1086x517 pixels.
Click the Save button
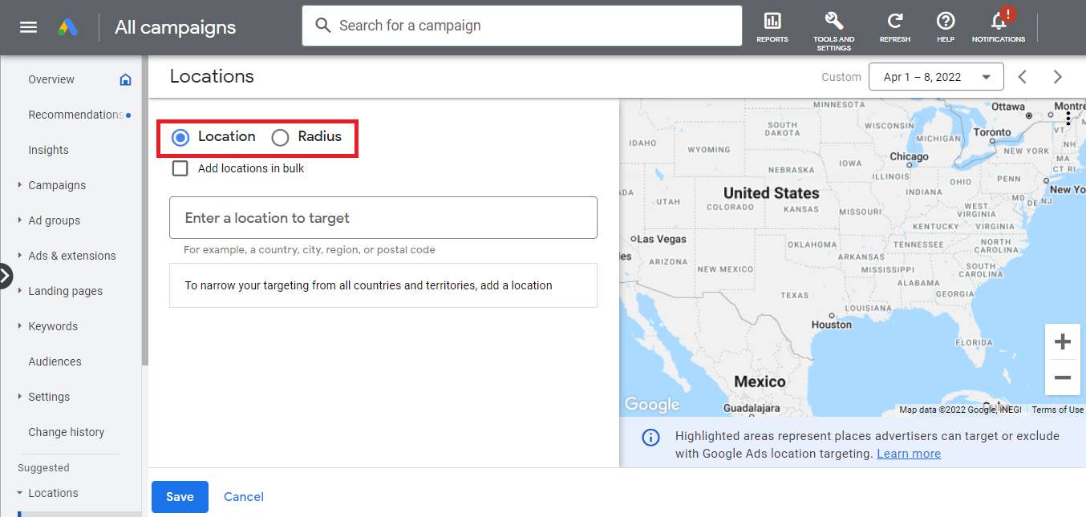[x=180, y=496]
